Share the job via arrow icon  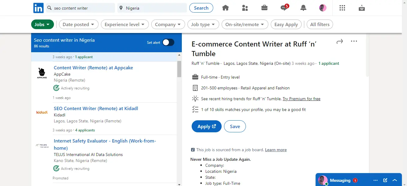tap(340, 41)
